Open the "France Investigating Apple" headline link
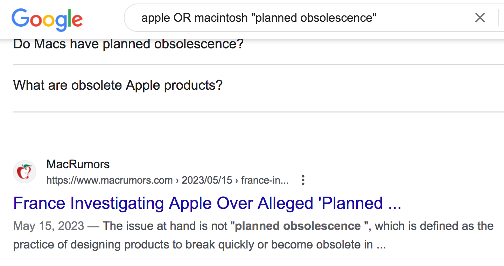 coord(207,203)
